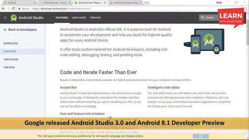Open FEATURES in top navigation
Image resolution: width=249 pixels, height=140 pixels.
[62, 17]
